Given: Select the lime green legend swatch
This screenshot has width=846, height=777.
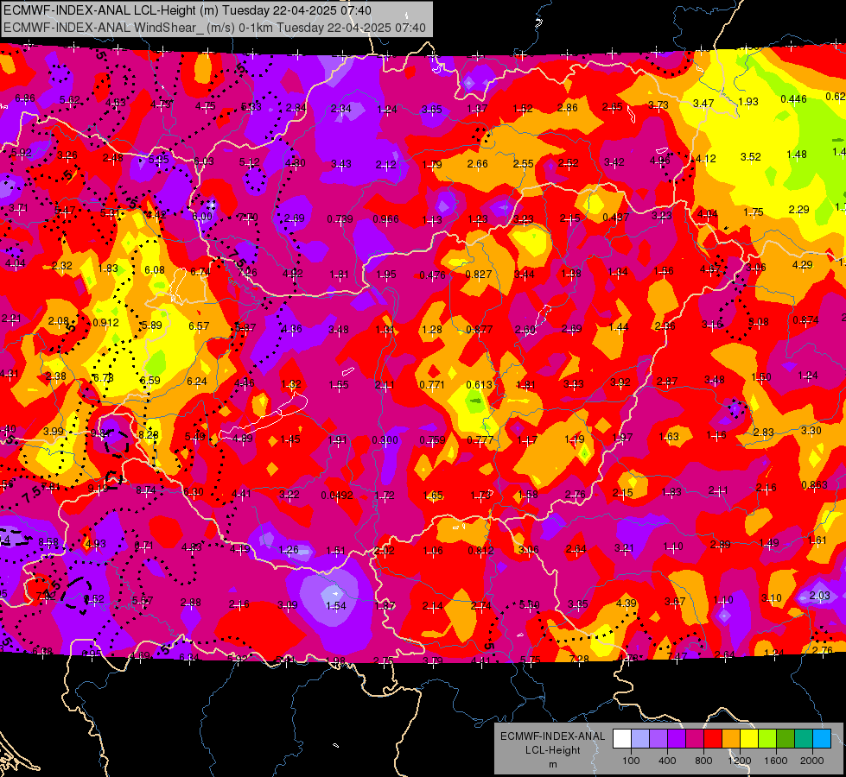Looking at the screenshot, I should click(x=767, y=739).
